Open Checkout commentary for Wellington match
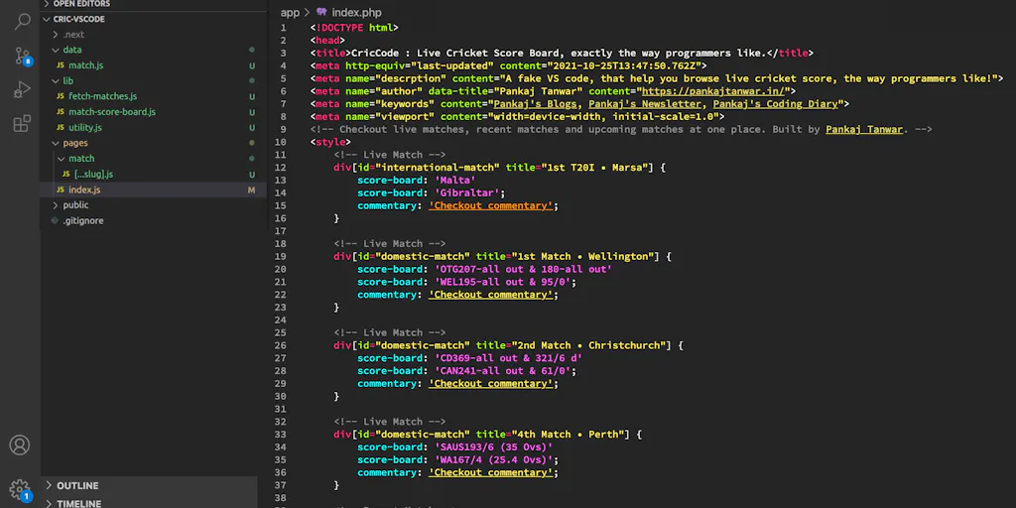1016x508 pixels. click(490, 295)
